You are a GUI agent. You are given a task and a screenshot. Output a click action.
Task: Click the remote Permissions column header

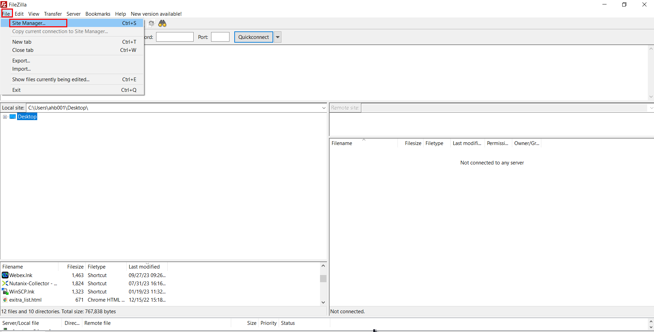(498, 143)
